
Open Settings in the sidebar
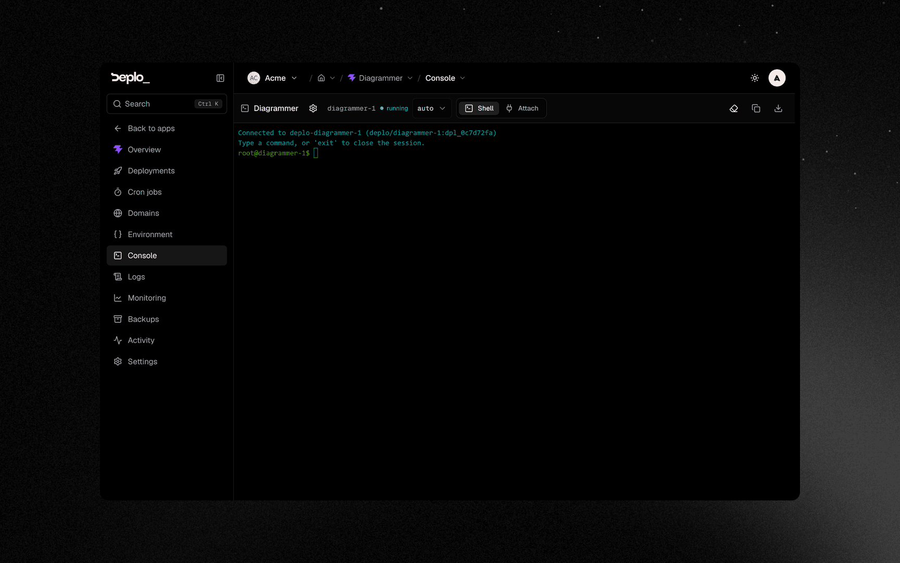[x=167, y=362]
